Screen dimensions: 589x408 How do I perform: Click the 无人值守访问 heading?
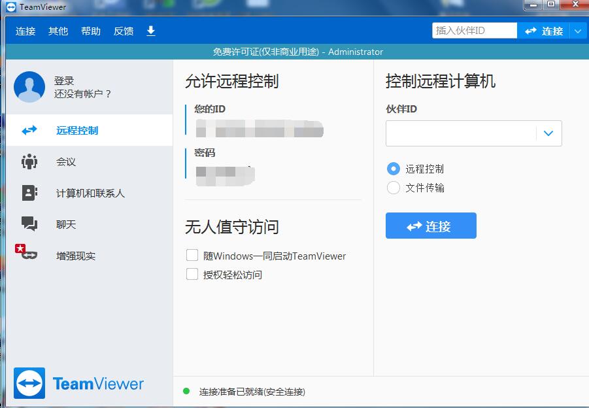pos(232,227)
